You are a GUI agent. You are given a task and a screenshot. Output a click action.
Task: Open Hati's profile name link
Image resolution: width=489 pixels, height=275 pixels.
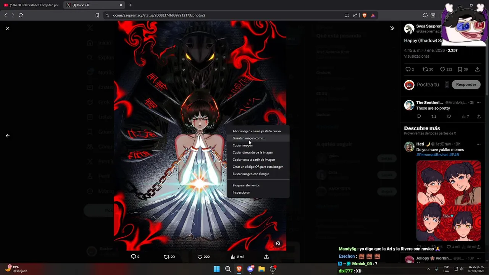point(423,144)
